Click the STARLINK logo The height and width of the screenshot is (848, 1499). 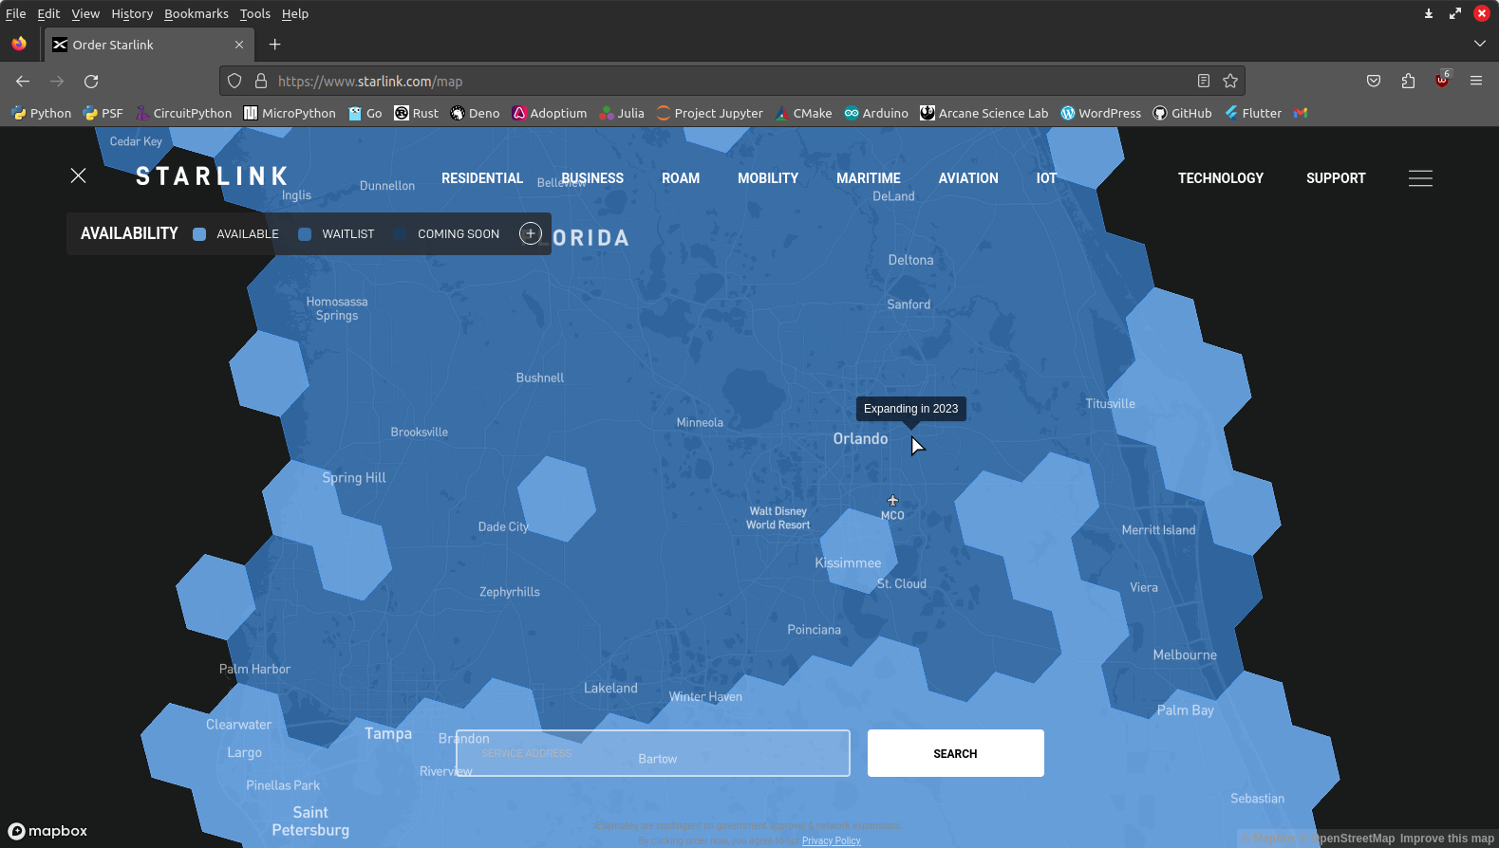[x=212, y=176]
